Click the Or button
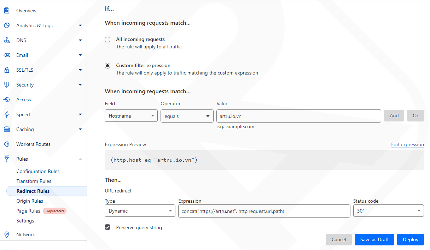This screenshot has height=250, width=430. coord(416,116)
